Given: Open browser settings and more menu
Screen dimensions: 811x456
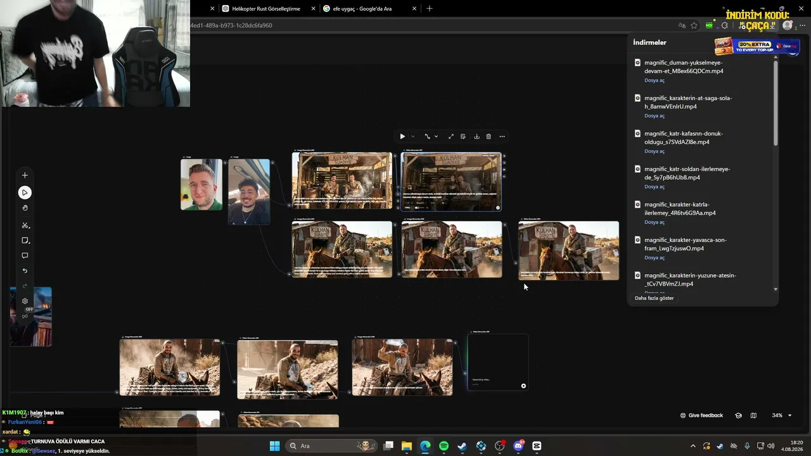Looking at the screenshot, I should [802, 25].
